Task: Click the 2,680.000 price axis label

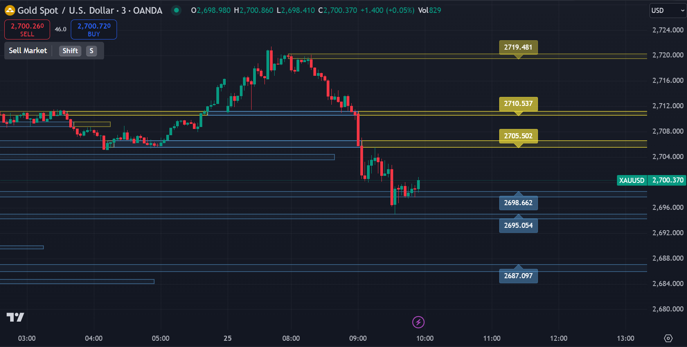Action: tap(668, 309)
